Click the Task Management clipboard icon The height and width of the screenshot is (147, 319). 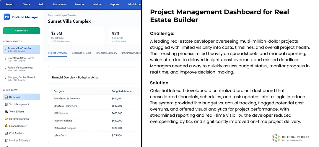point(6,104)
